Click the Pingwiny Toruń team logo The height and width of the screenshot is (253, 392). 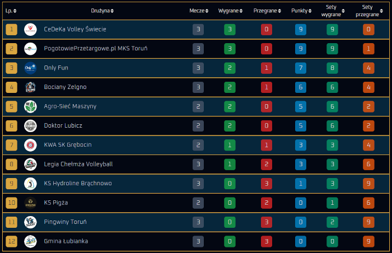[x=30, y=222]
